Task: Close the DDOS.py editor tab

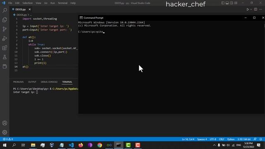Action: pos(29,10)
